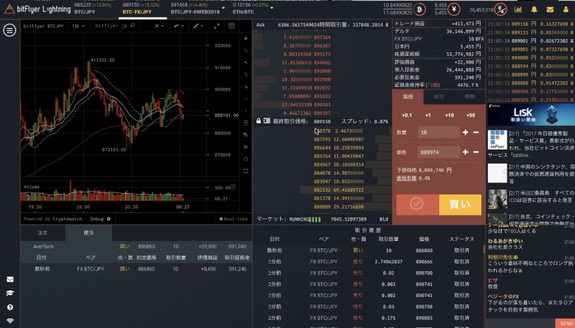Click the SEND chat button
This screenshot has height=328, width=575.
click(x=566, y=324)
